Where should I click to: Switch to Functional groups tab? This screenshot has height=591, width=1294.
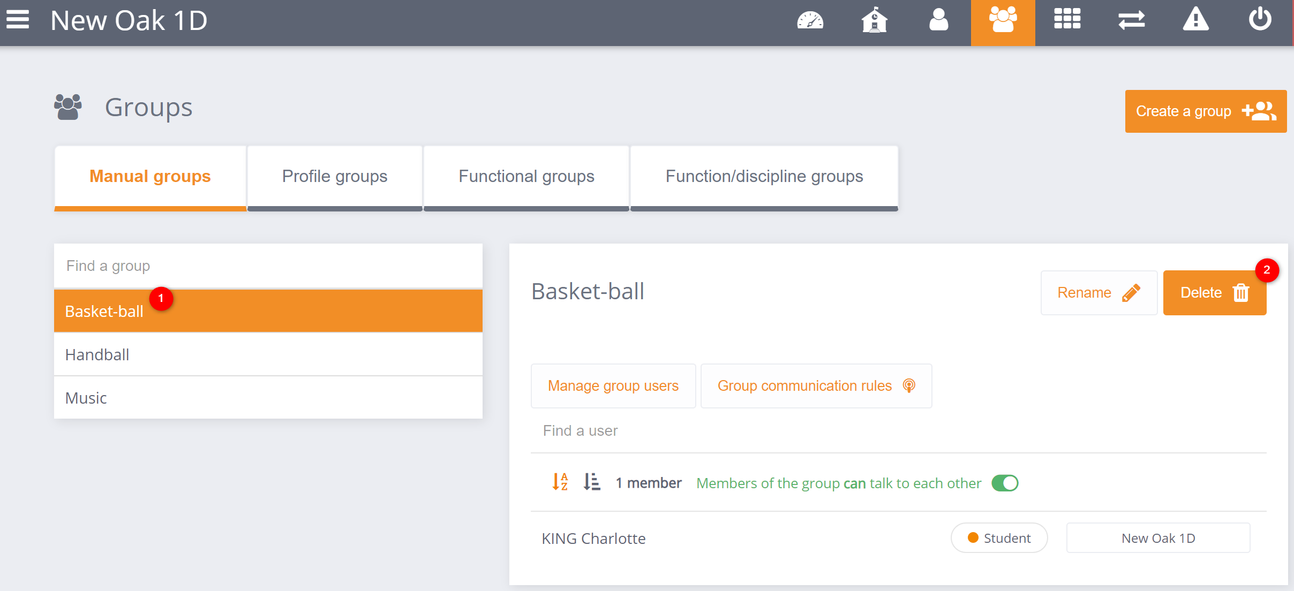coord(526,177)
